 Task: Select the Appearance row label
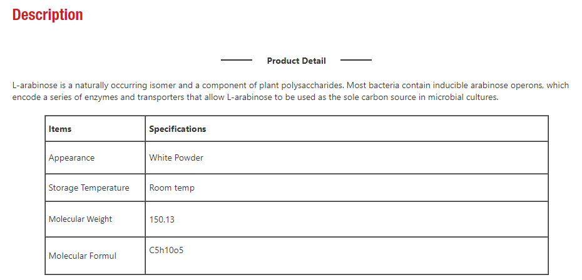[x=71, y=157]
